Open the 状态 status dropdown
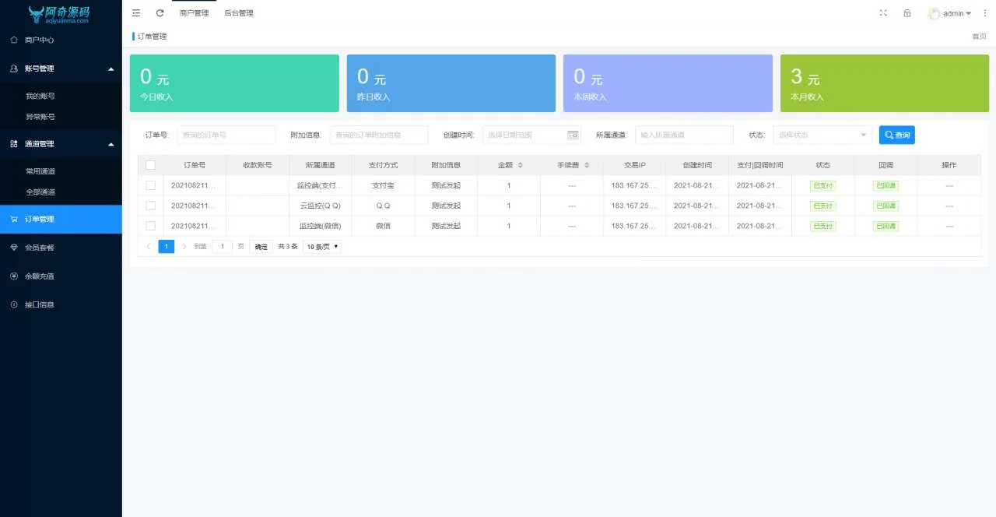 [x=821, y=134]
